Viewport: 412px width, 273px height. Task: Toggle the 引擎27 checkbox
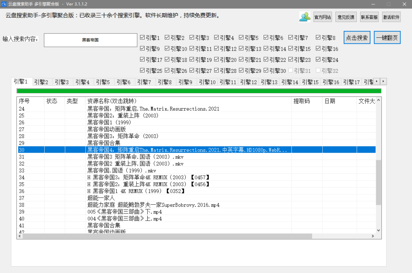192,71
